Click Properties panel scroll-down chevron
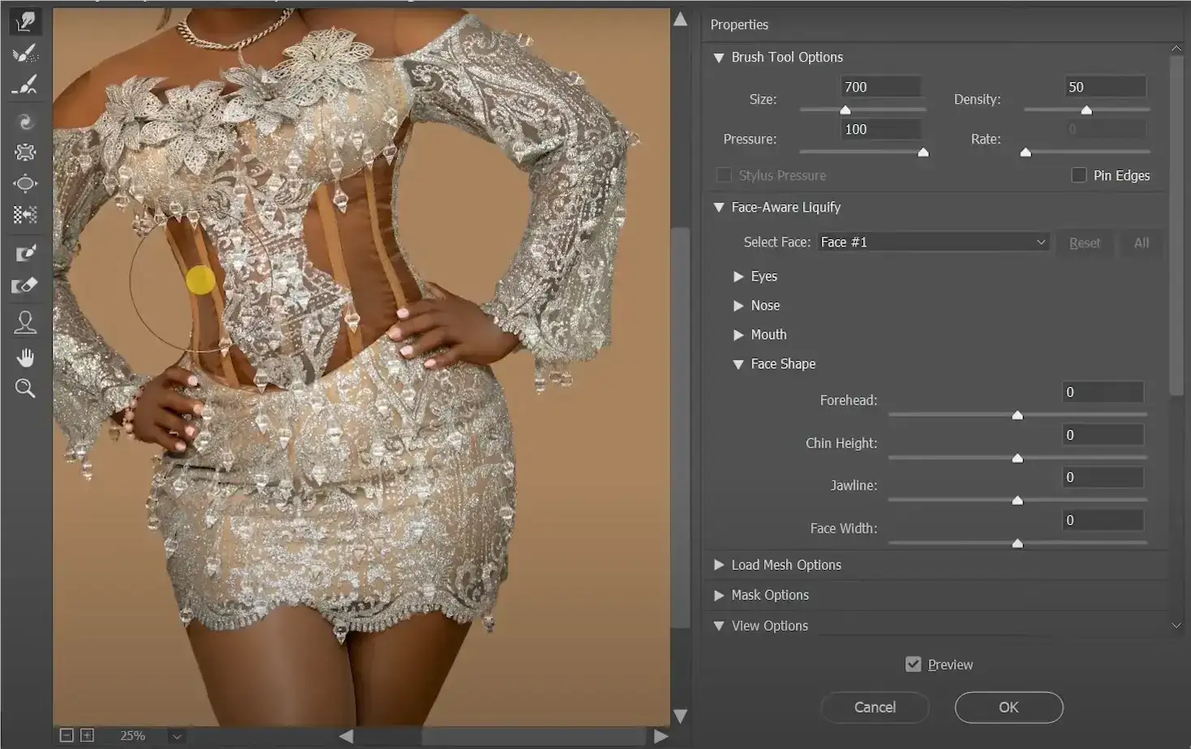 point(1176,626)
